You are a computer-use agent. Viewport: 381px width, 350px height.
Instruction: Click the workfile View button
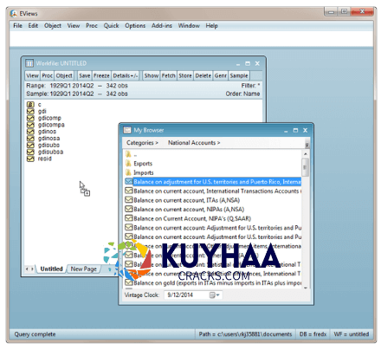point(32,75)
